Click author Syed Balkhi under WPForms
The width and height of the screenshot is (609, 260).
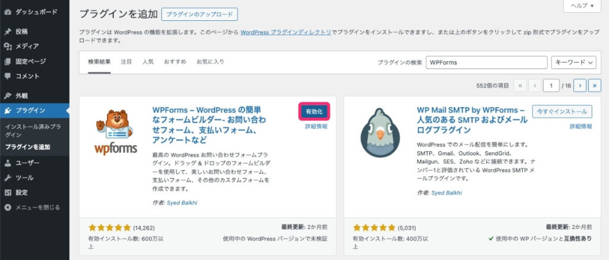182,203
